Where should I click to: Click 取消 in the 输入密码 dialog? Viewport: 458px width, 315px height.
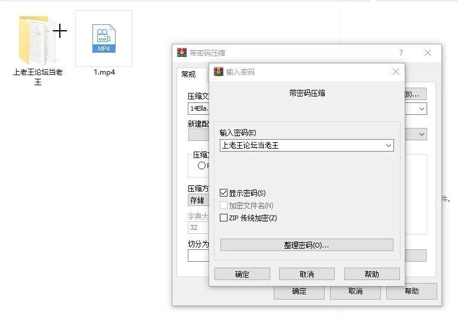(x=307, y=274)
